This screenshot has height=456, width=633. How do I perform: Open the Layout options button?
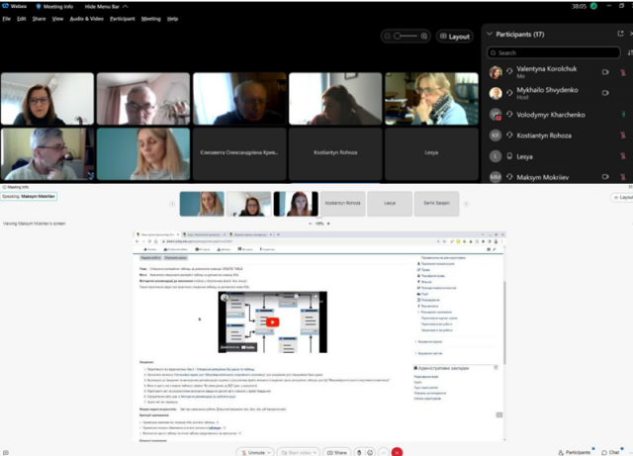(x=455, y=37)
